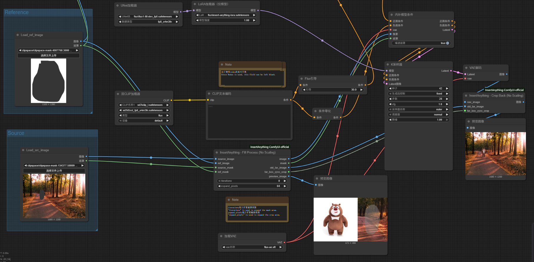This screenshot has height=262, width=534.
Task: Click the 加载VAE node's collapse dot
Action: click(x=221, y=236)
